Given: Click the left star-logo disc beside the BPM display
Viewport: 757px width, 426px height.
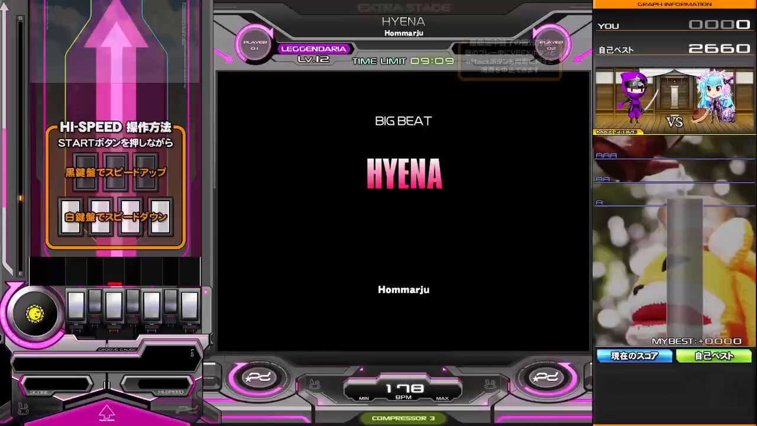Looking at the screenshot, I should 258,377.
